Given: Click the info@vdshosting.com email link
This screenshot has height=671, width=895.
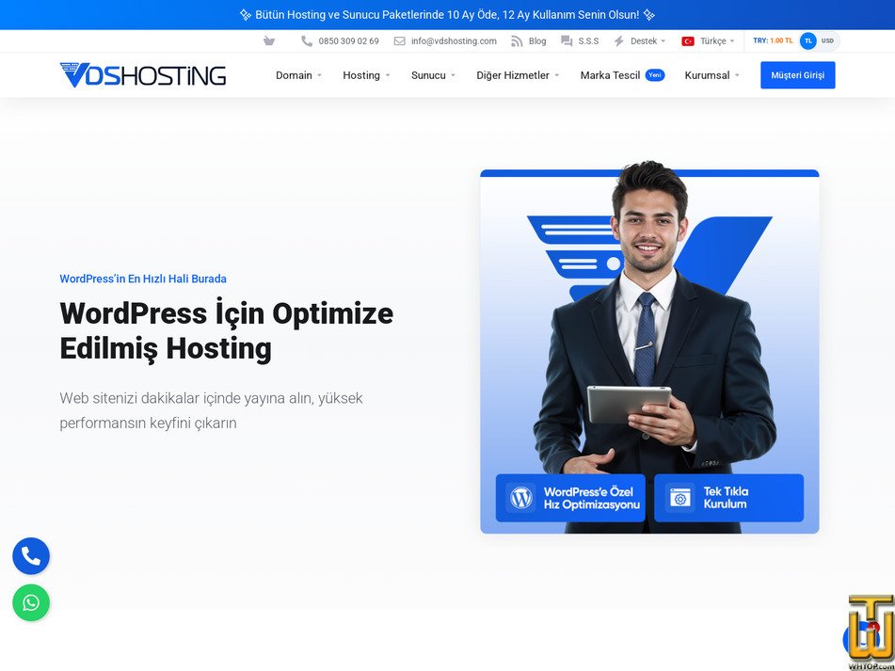Looking at the screenshot, I should 454,41.
